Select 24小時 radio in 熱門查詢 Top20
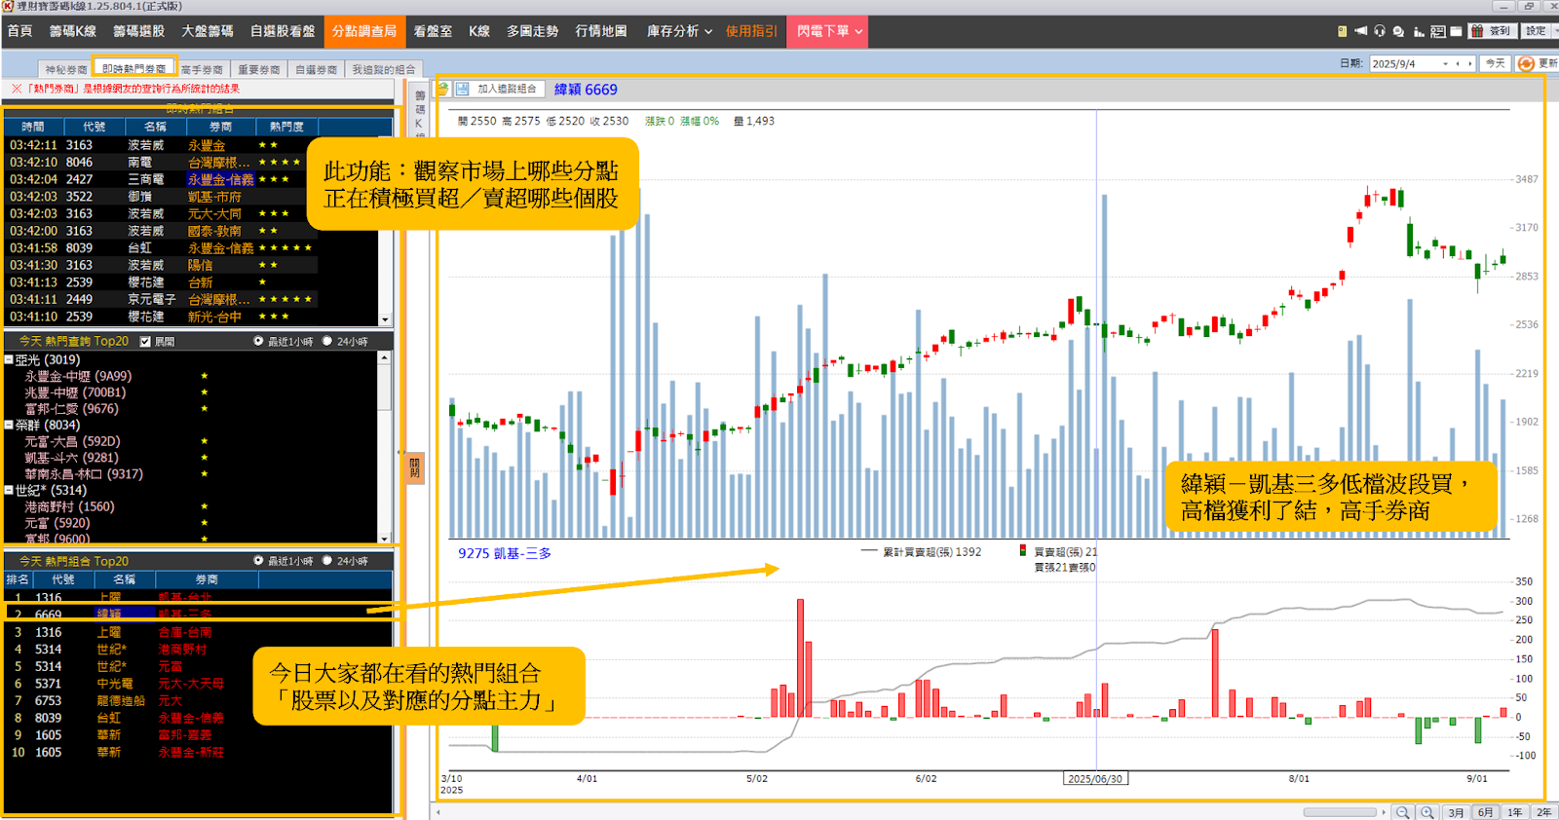Viewport: 1559px width, 820px height. point(327,342)
